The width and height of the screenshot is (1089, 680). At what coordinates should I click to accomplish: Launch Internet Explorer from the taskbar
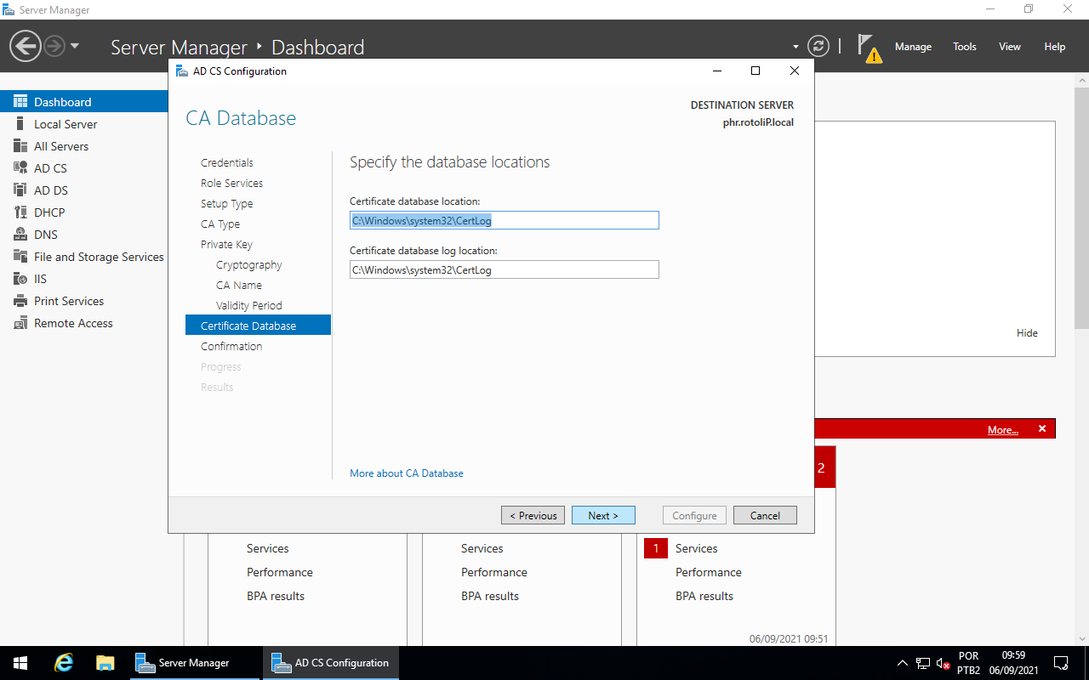pyautogui.click(x=63, y=662)
